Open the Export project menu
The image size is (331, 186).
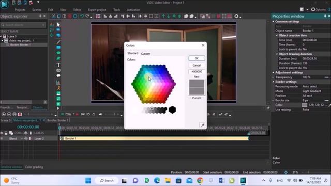tap(97, 10)
